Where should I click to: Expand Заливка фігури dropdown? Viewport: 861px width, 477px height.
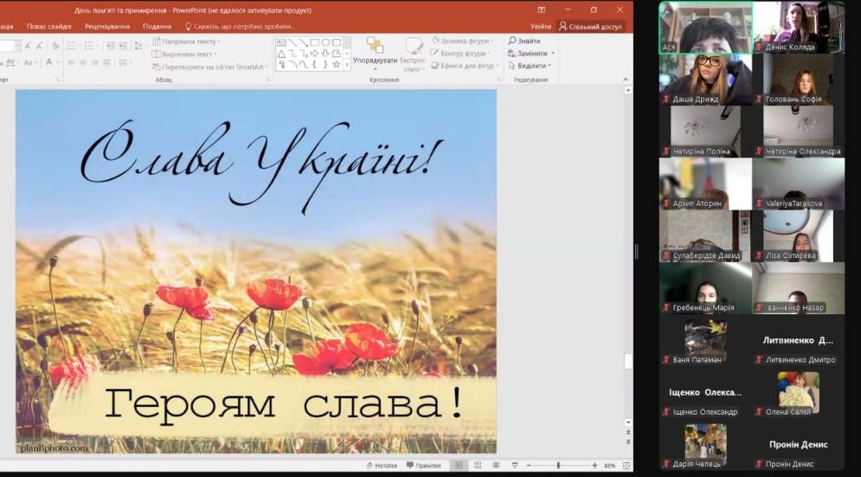pos(492,41)
